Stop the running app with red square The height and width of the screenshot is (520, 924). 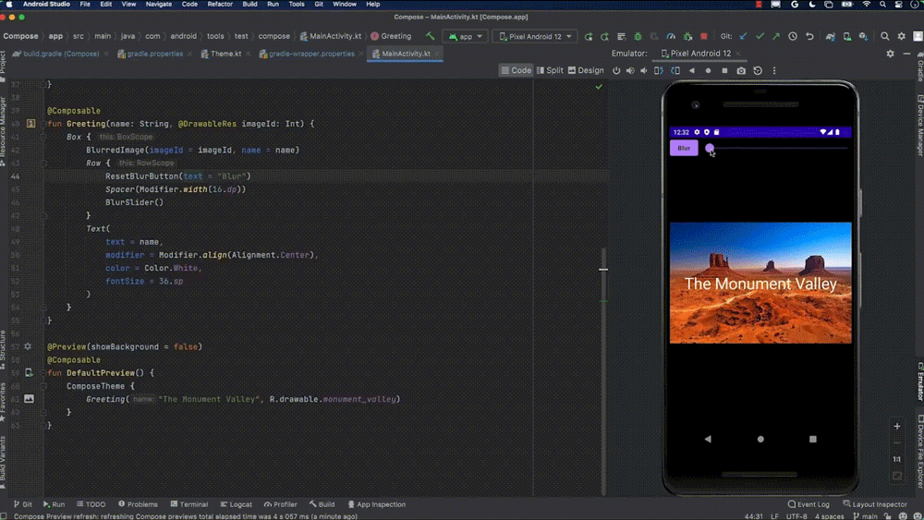click(703, 37)
